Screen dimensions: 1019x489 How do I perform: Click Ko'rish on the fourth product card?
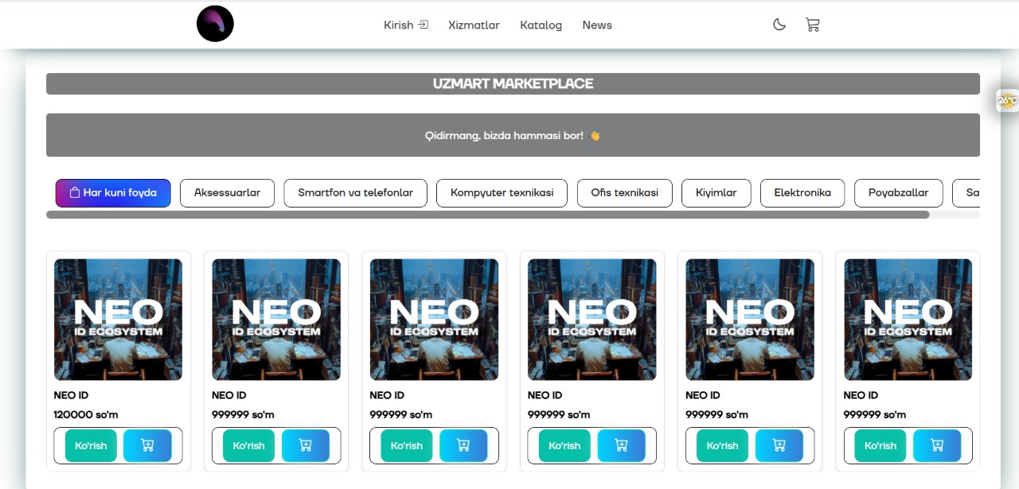[564, 446]
